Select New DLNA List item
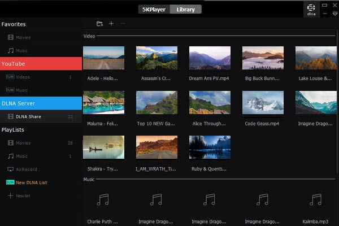Viewport: 339px width, 226px height. tap(32, 182)
